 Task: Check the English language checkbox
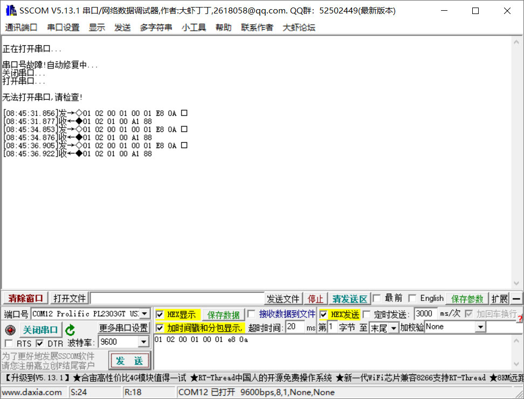412,298
